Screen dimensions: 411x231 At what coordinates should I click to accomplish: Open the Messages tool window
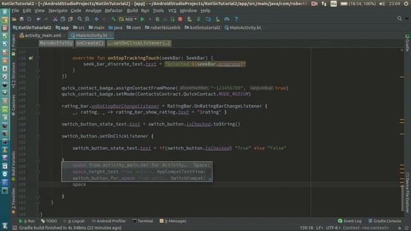click(x=173, y=221)
